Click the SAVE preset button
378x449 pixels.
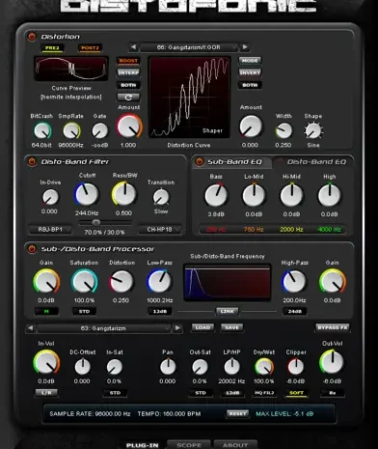[231, 327]
